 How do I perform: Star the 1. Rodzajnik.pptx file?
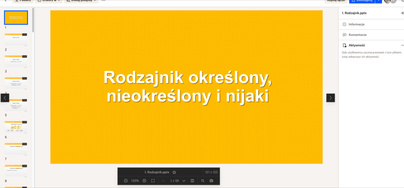tap(174, 172)
